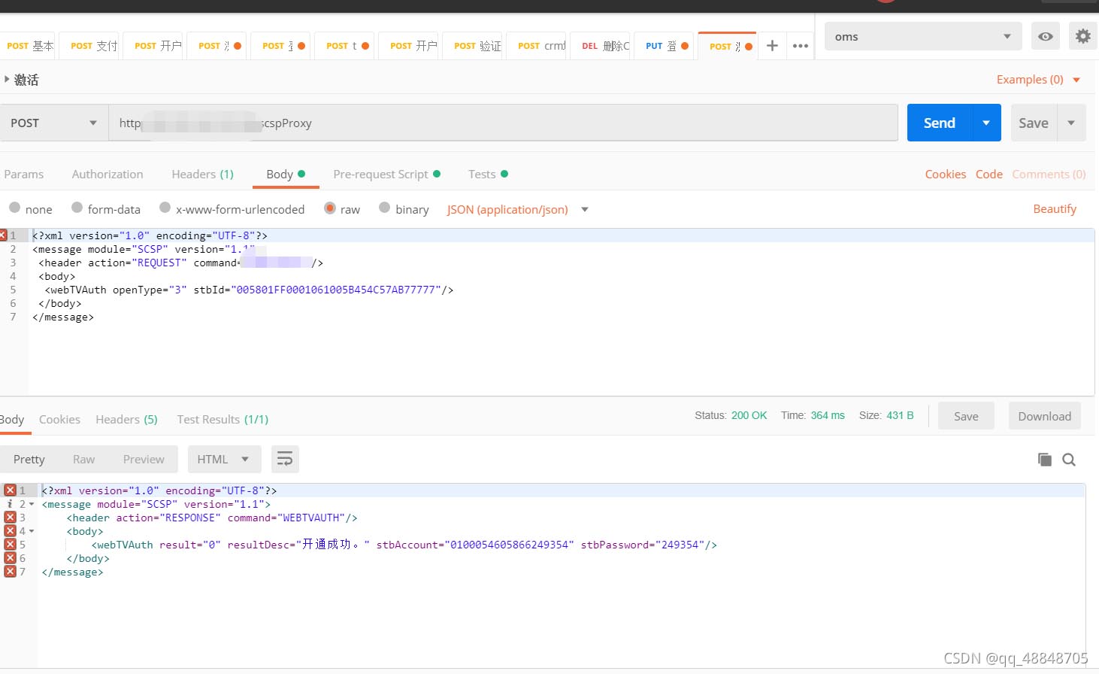The height and width of the screenshot is (674, 1099).
Task: Click error marker on response line 6
Action: coord(10,558)
